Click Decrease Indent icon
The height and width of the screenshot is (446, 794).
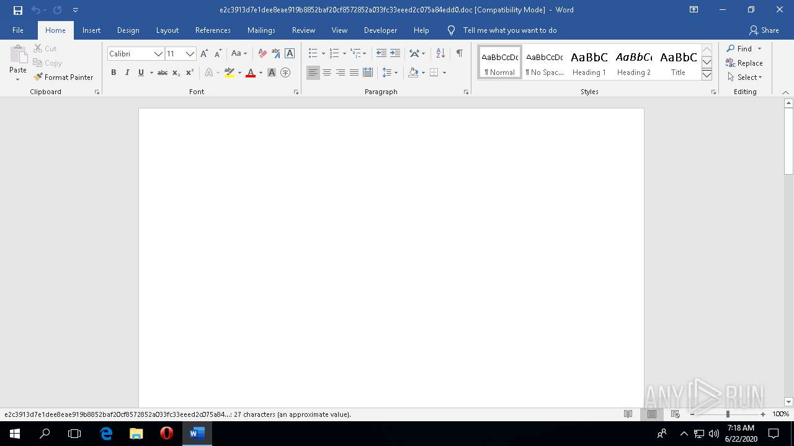(x=381, y=54)
